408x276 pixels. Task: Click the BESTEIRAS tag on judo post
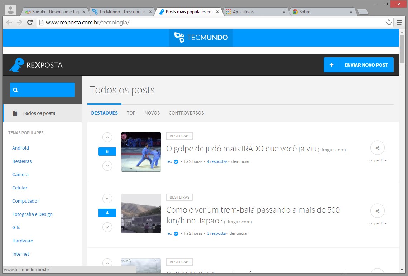pyautogui.click(x=179, y=136)
